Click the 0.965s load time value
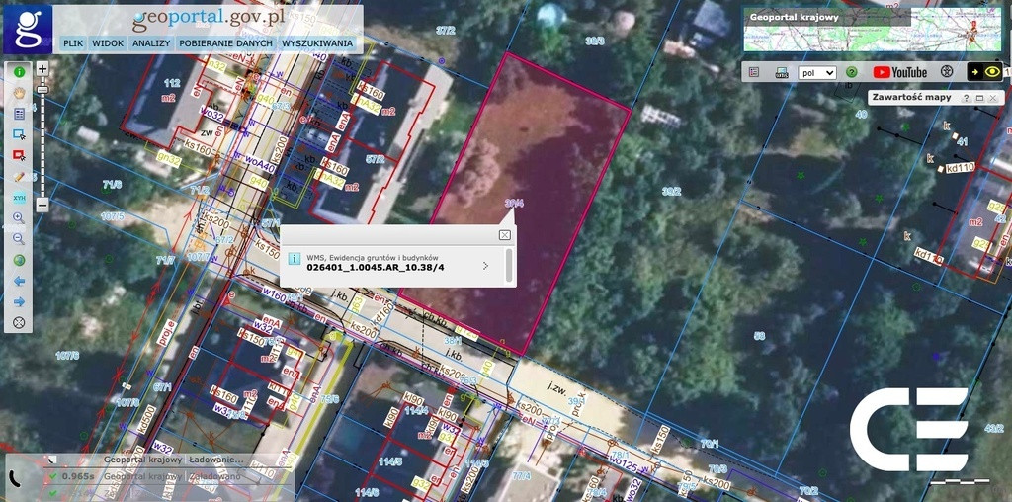The image size is (1012, 502). click(78, 476)
